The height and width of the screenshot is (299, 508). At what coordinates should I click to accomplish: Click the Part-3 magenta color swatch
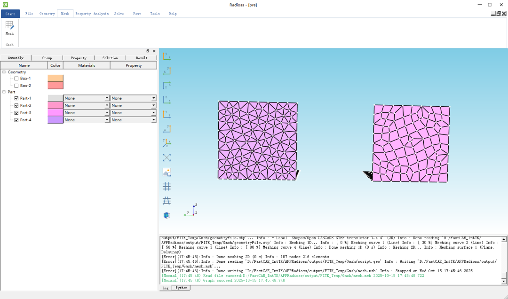click(x=56, y=113)
